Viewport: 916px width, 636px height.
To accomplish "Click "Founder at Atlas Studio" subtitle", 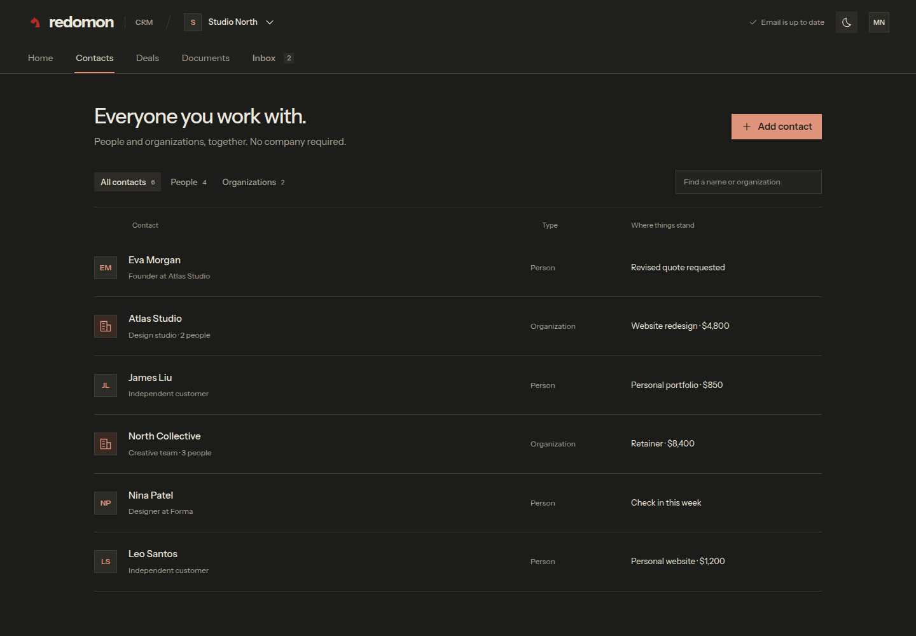I will (169, 276).
